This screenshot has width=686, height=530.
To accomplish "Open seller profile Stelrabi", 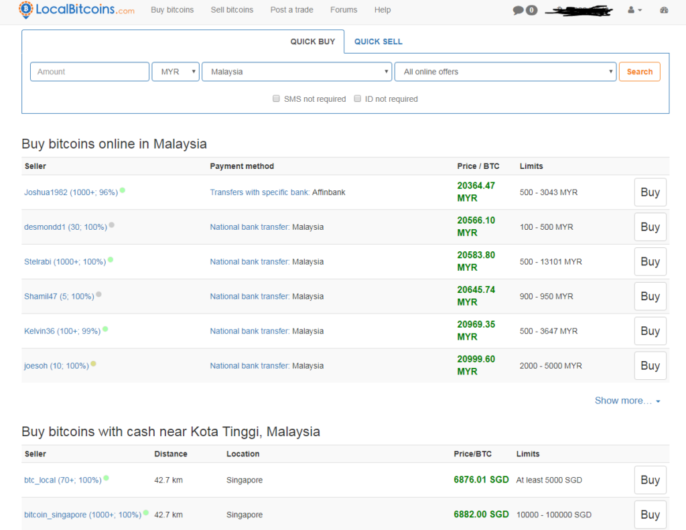I will [65, 262].
